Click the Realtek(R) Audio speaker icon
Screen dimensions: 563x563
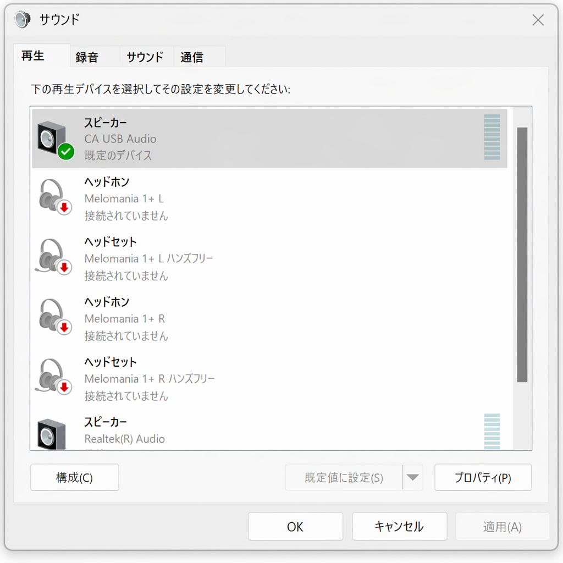(x=52, y=434)
